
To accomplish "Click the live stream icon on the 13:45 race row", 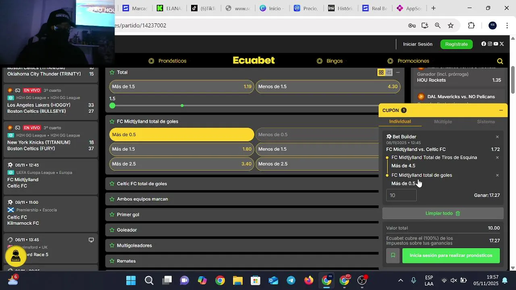I will 91,240.
